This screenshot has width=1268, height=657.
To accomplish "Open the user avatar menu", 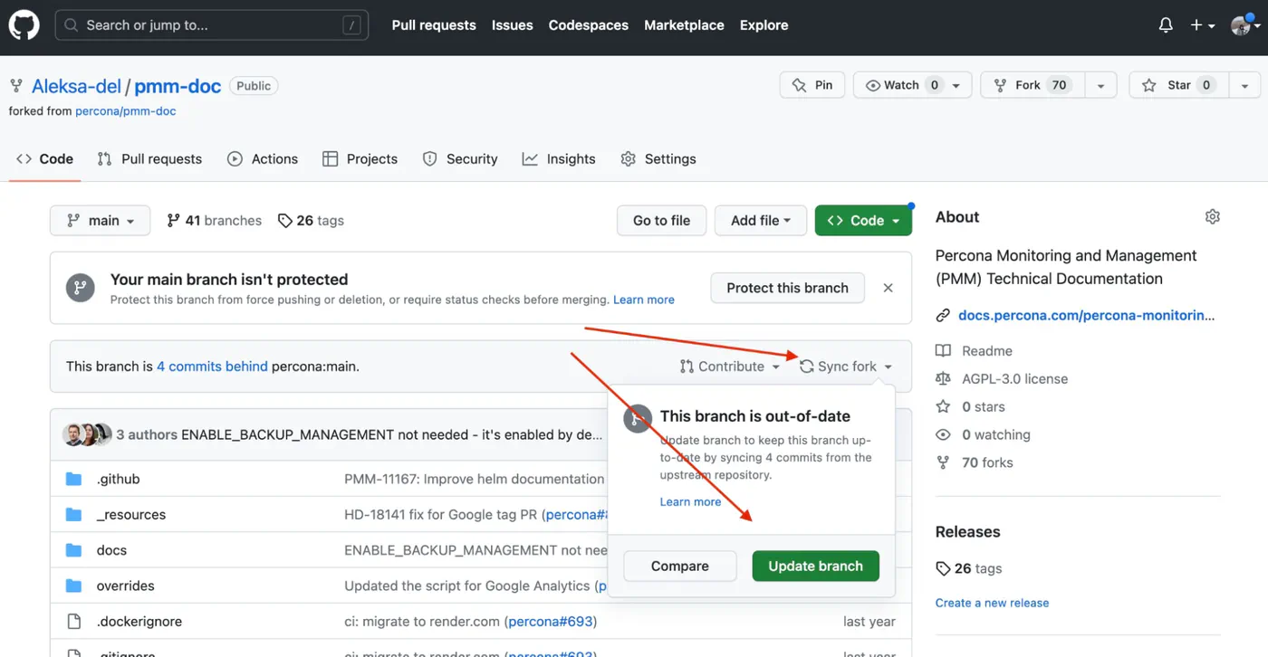I will pos(1244,25).
